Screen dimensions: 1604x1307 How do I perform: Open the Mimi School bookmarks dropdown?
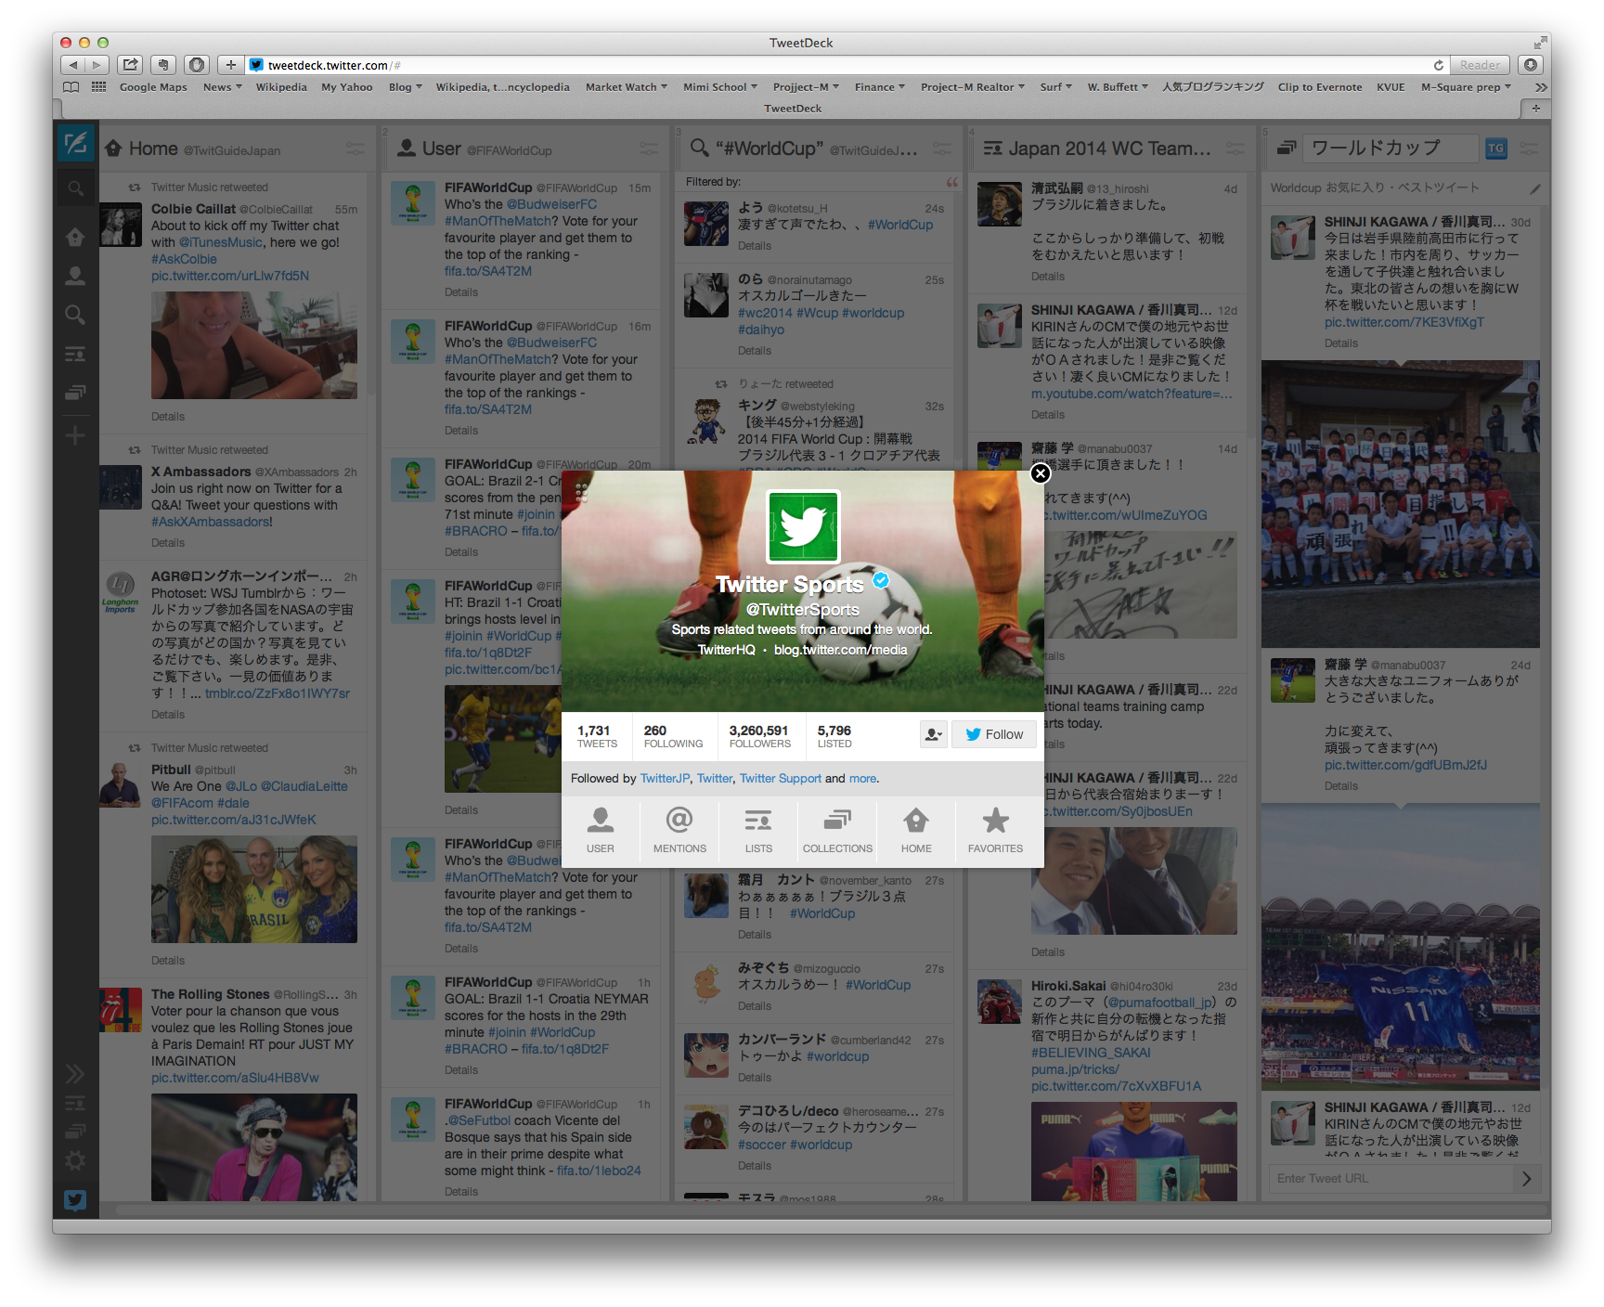[x=720, y=87]
